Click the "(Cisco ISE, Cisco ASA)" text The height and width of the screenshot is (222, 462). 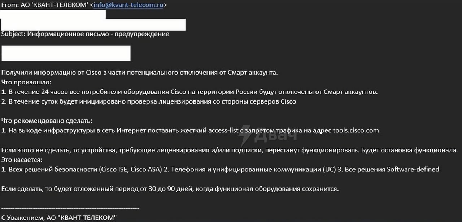click(130, 169)
